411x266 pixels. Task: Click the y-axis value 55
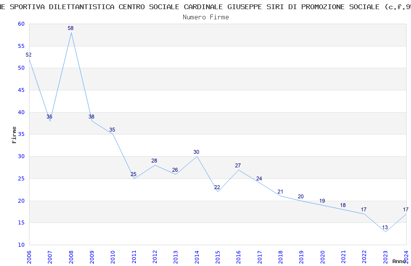coord(21,46)
